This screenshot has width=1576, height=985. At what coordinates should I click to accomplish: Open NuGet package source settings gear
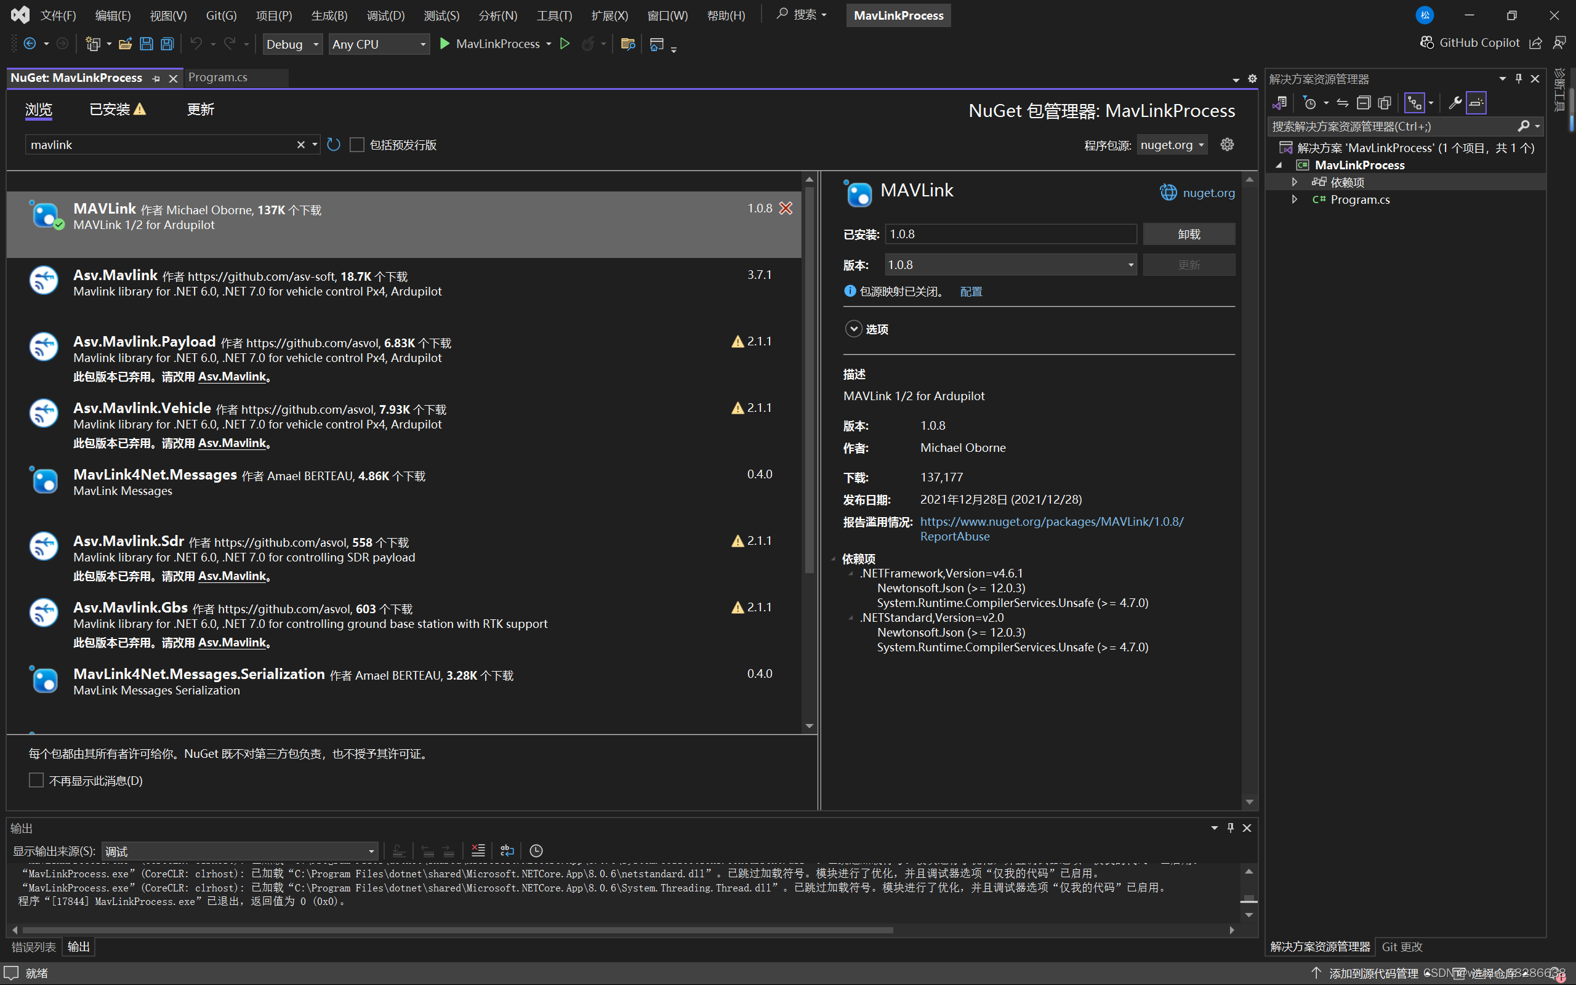click(x=1227, y=145)
